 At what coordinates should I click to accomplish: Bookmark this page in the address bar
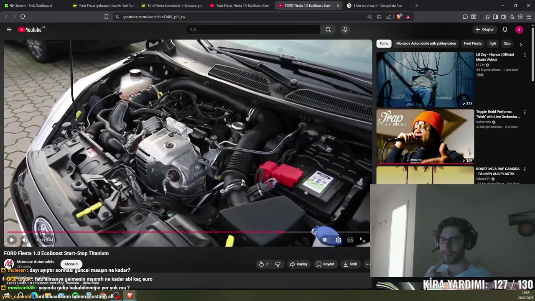(x=106, y=17)
